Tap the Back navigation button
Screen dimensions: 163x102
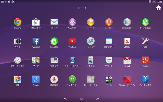[65, 99]
